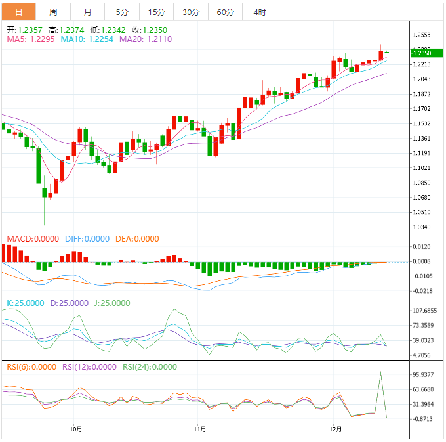Click the 1.1702 price axis value

tap(422, 109)
